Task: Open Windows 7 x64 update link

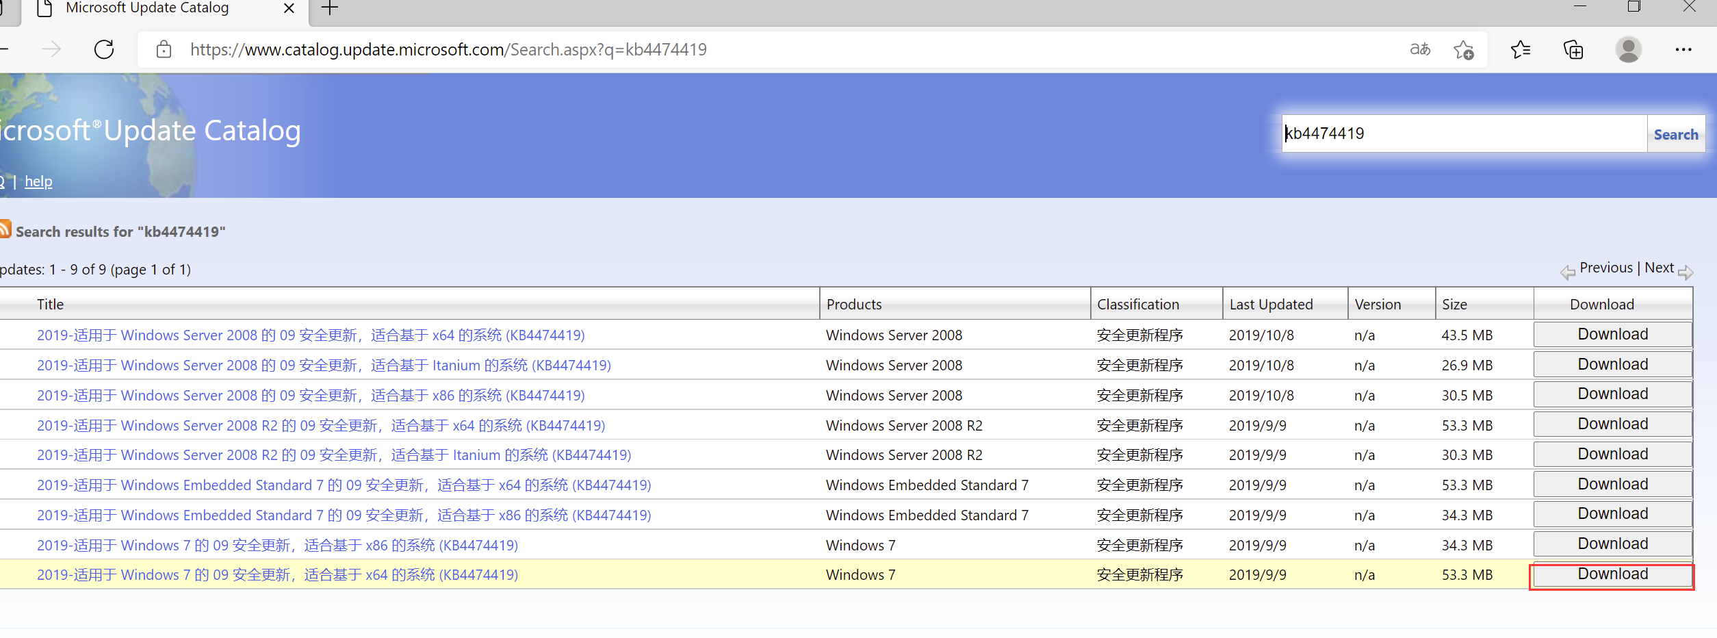Action: coord(277,575)
